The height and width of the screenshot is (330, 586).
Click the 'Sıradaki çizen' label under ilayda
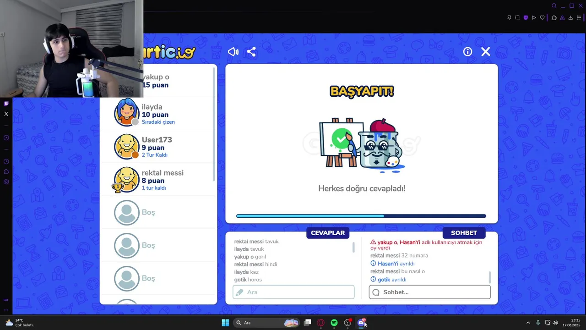coord(158,122)
